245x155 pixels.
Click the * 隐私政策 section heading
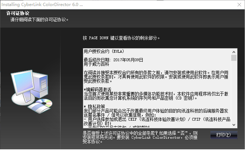95,107
